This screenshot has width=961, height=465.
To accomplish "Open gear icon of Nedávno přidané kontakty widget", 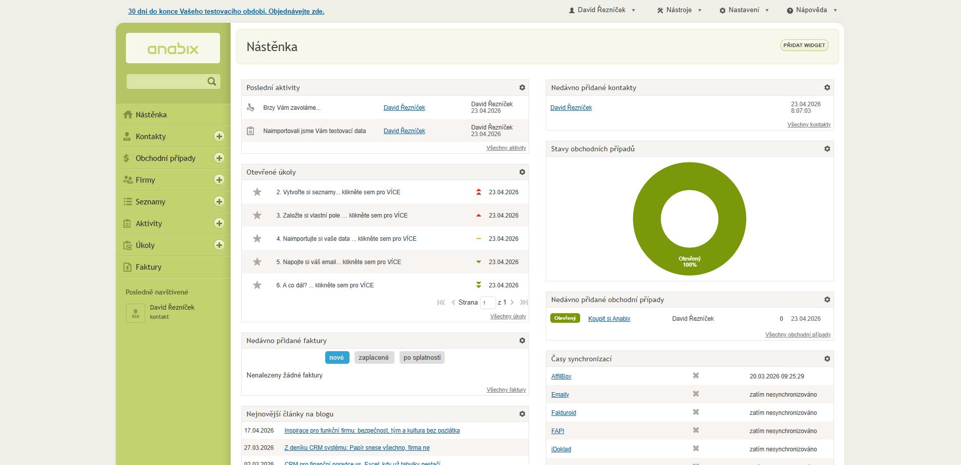I will click(x=827, y=88).
